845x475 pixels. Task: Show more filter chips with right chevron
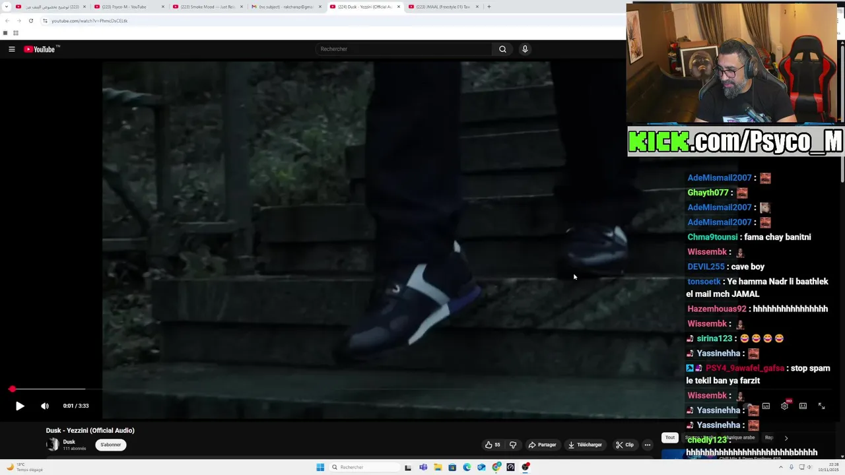pyautogui.click(x=786, y=438)
